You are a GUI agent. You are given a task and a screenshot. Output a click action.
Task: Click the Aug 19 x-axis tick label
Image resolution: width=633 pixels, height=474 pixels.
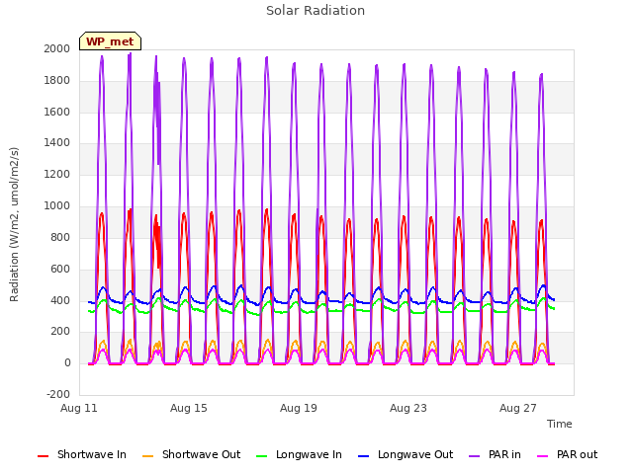[x=299, y=408]
